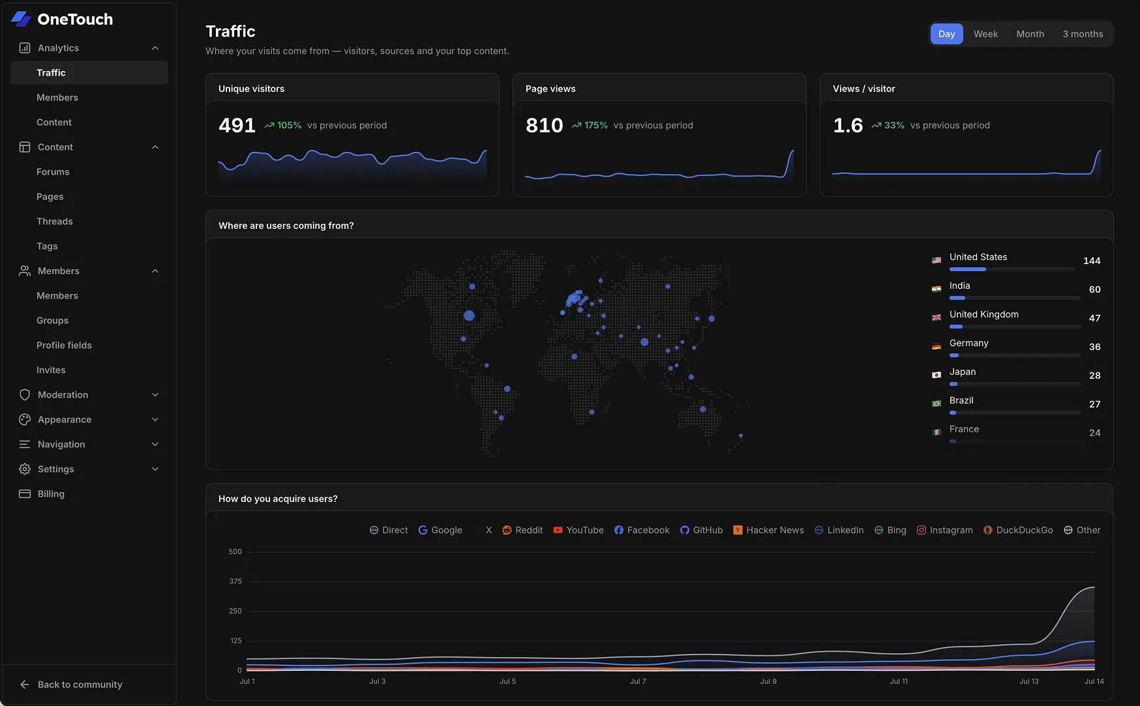Click the Analytics chart icon in sidebar
The image size is (1140, 706).
pyautogui.click(x=25, y=48)
